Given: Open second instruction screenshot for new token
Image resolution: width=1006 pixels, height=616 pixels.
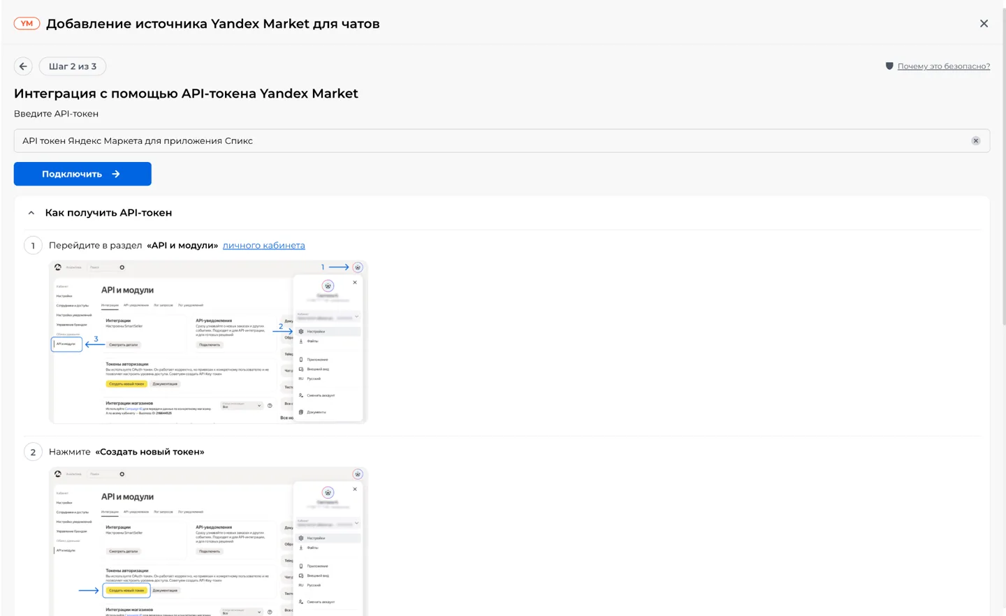Looking at the screenshot, I should click(208, 542).
